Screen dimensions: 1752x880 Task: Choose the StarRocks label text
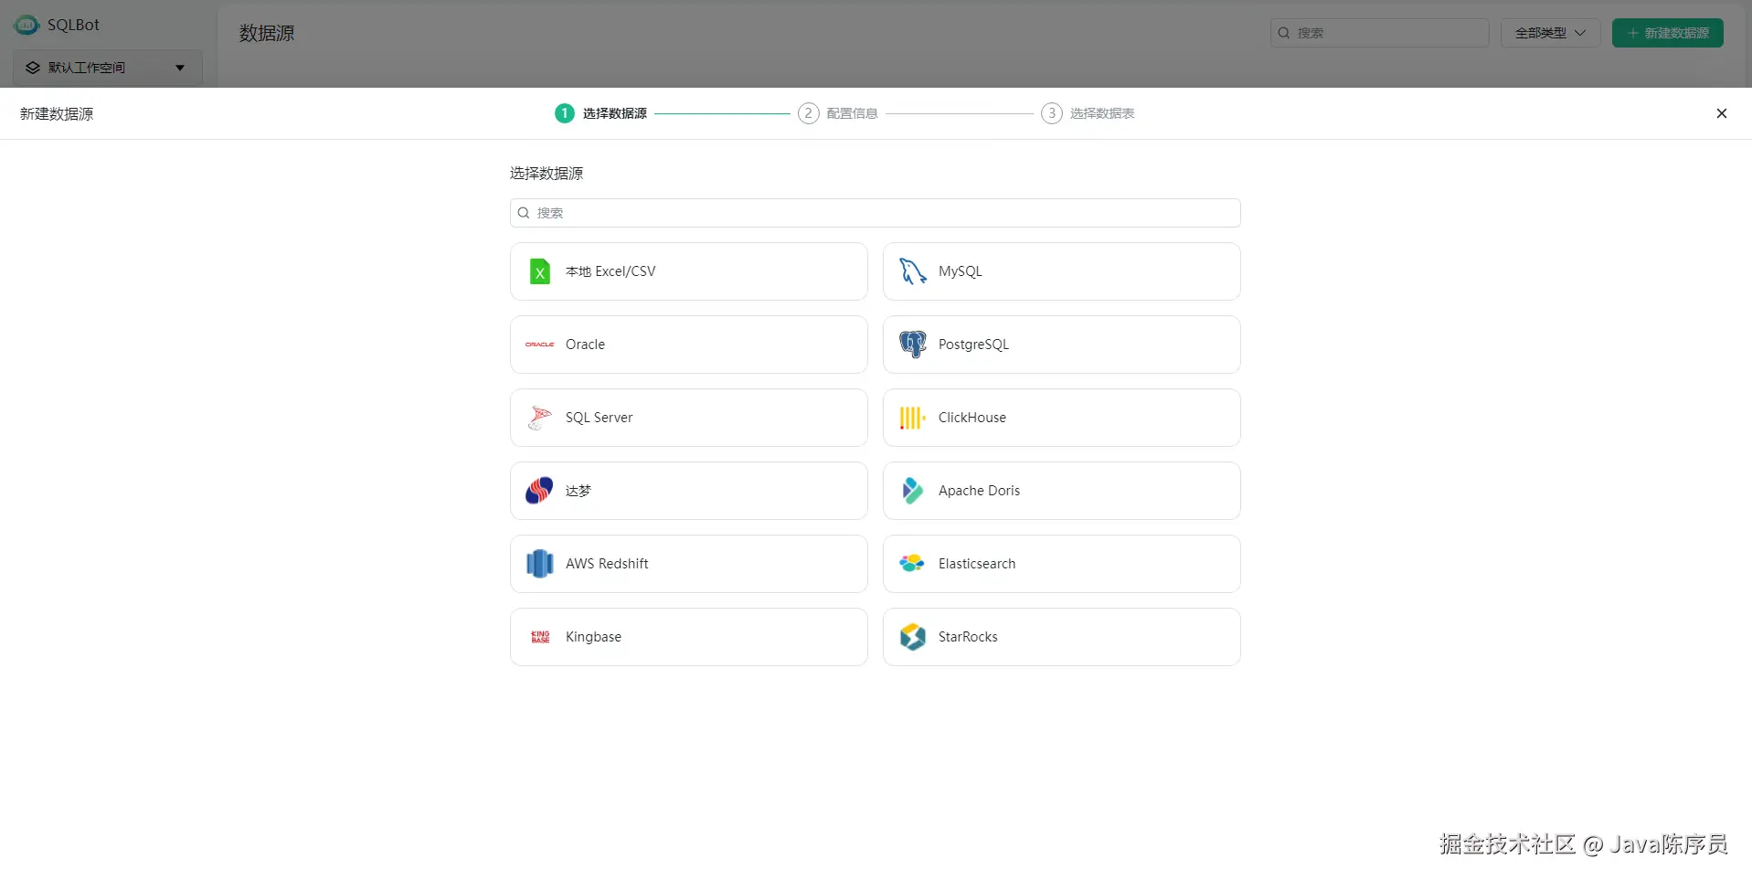point(968,637)
